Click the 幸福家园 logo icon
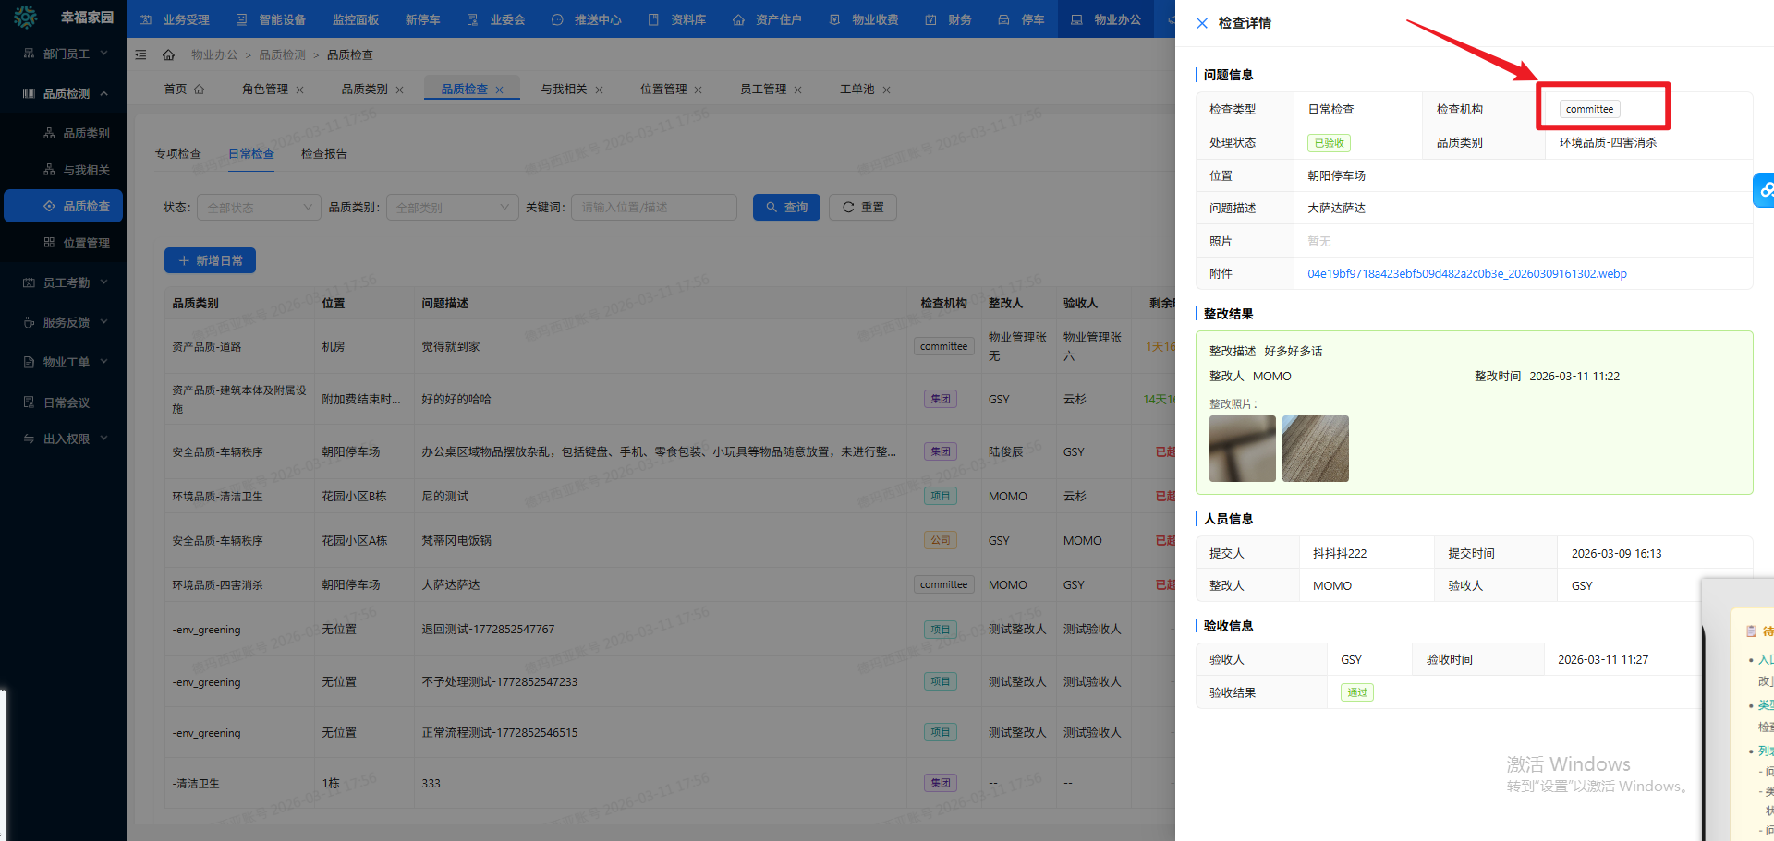Screen dimensions: 1774x841 26,18
